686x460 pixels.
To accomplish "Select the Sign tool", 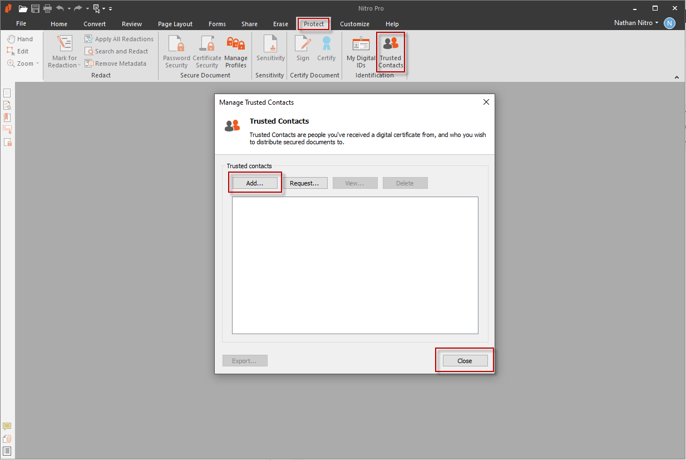I will [x=302, y=50].
